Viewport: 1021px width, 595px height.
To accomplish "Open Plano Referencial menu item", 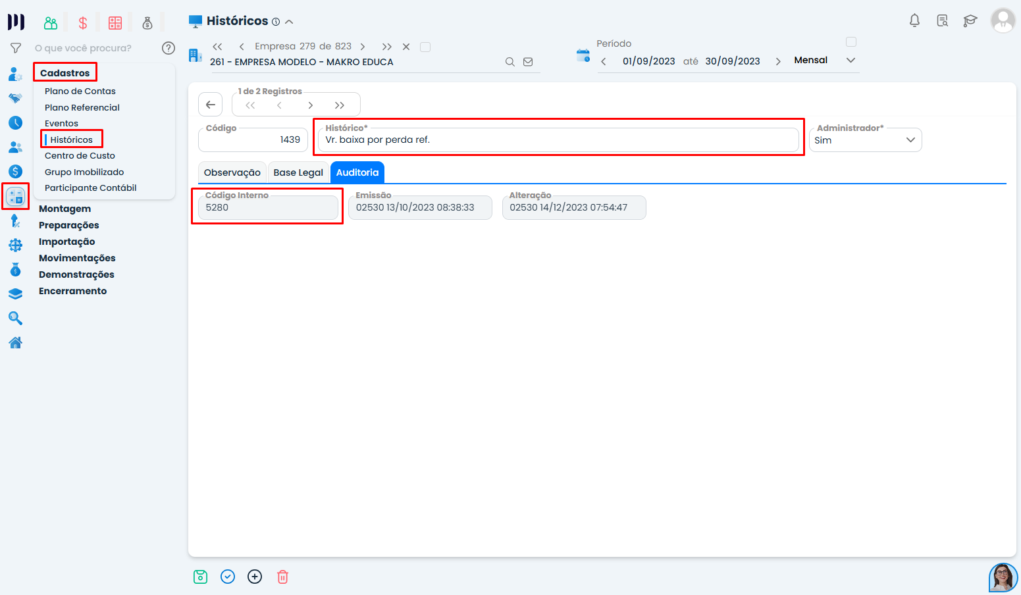I will coord(82,107).
